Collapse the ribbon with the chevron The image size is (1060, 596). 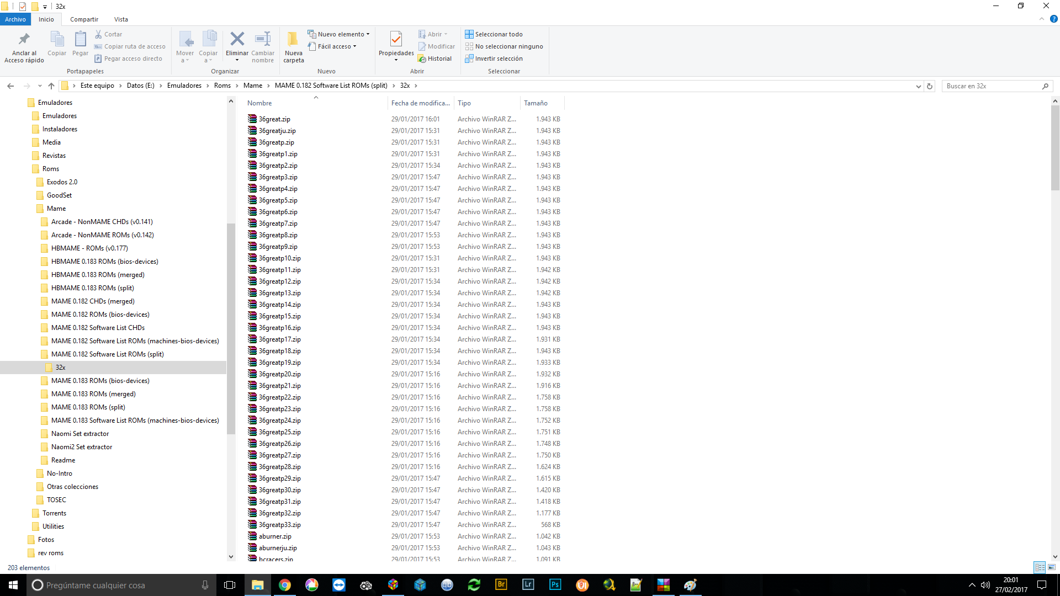(x=1042, y=19)
